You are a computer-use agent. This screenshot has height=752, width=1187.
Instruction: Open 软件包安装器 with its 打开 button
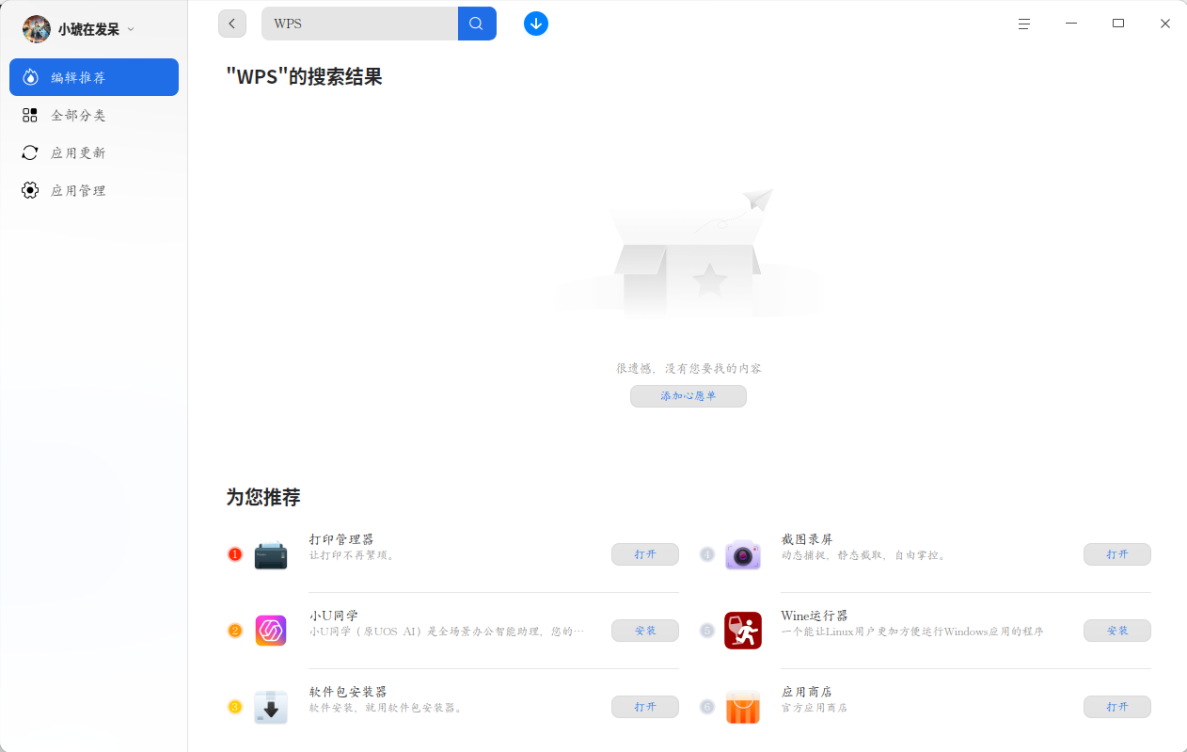645,707
